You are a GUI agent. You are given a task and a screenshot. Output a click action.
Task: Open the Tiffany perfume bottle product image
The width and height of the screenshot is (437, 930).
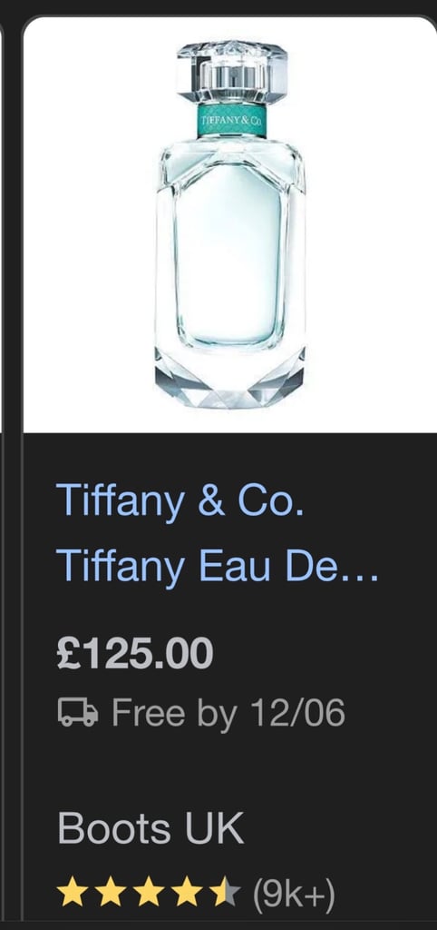click(x=229, y=224)
